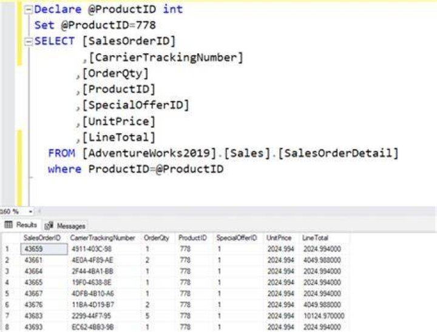Viewport: 437px width, 332px height.
Task: Click OrderQty value 2 in row 2
Action: [147, 260]
